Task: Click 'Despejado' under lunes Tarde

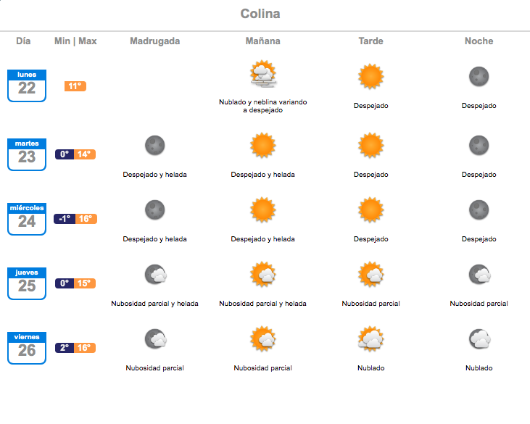Action: [370, 106]
